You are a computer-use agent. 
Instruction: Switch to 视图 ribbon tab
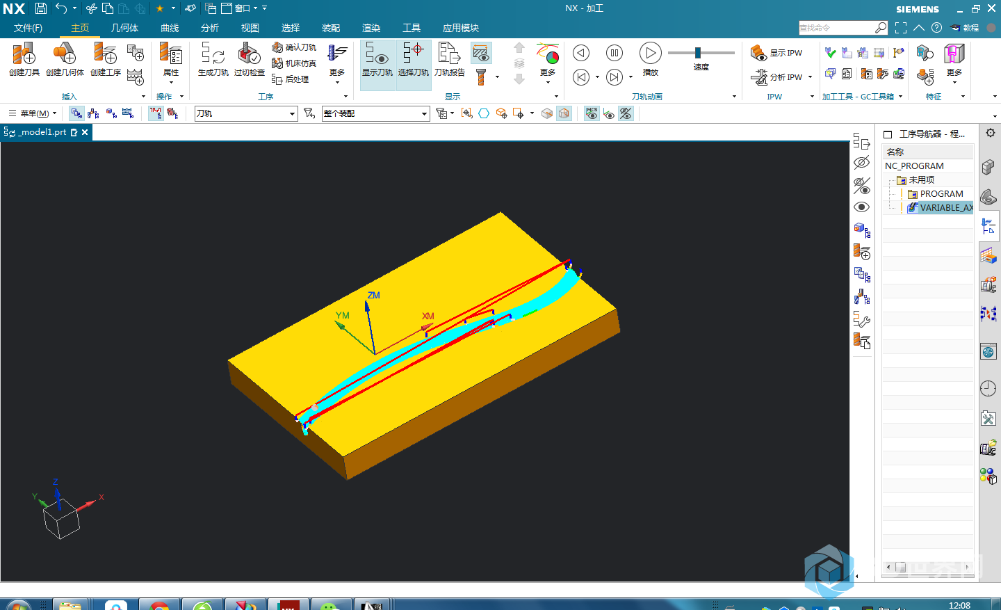click(250, 28)
